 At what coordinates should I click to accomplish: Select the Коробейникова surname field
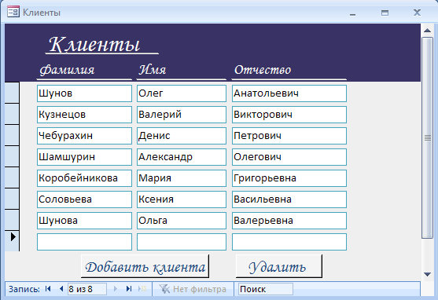84,178
